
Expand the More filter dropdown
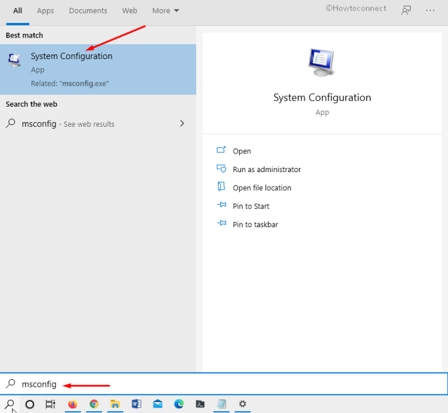click(x=165, y=11)
